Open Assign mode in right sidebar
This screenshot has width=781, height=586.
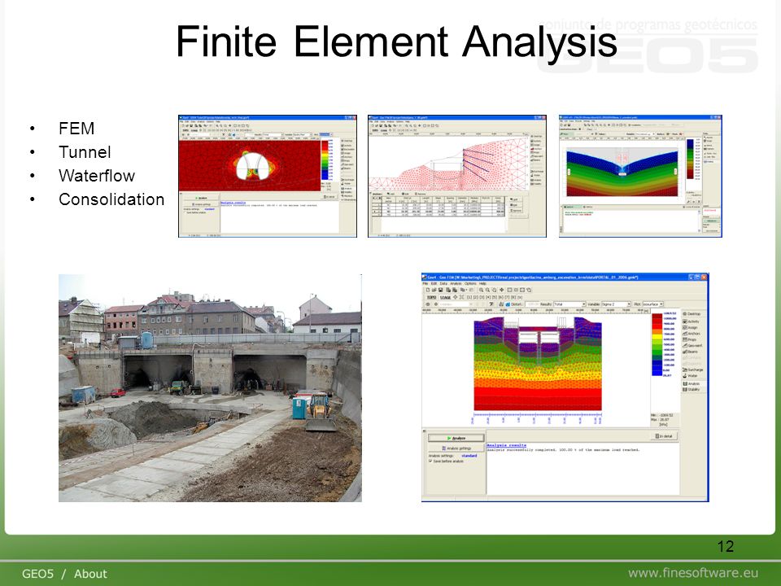coord(691,328)
